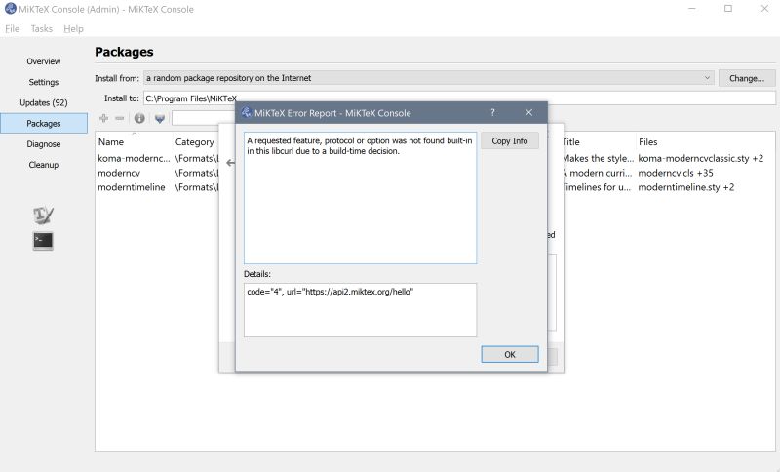Minimize the MiKTeX Console window
The width and height of the screenshot is (780, 472).
tap(691, 9)
